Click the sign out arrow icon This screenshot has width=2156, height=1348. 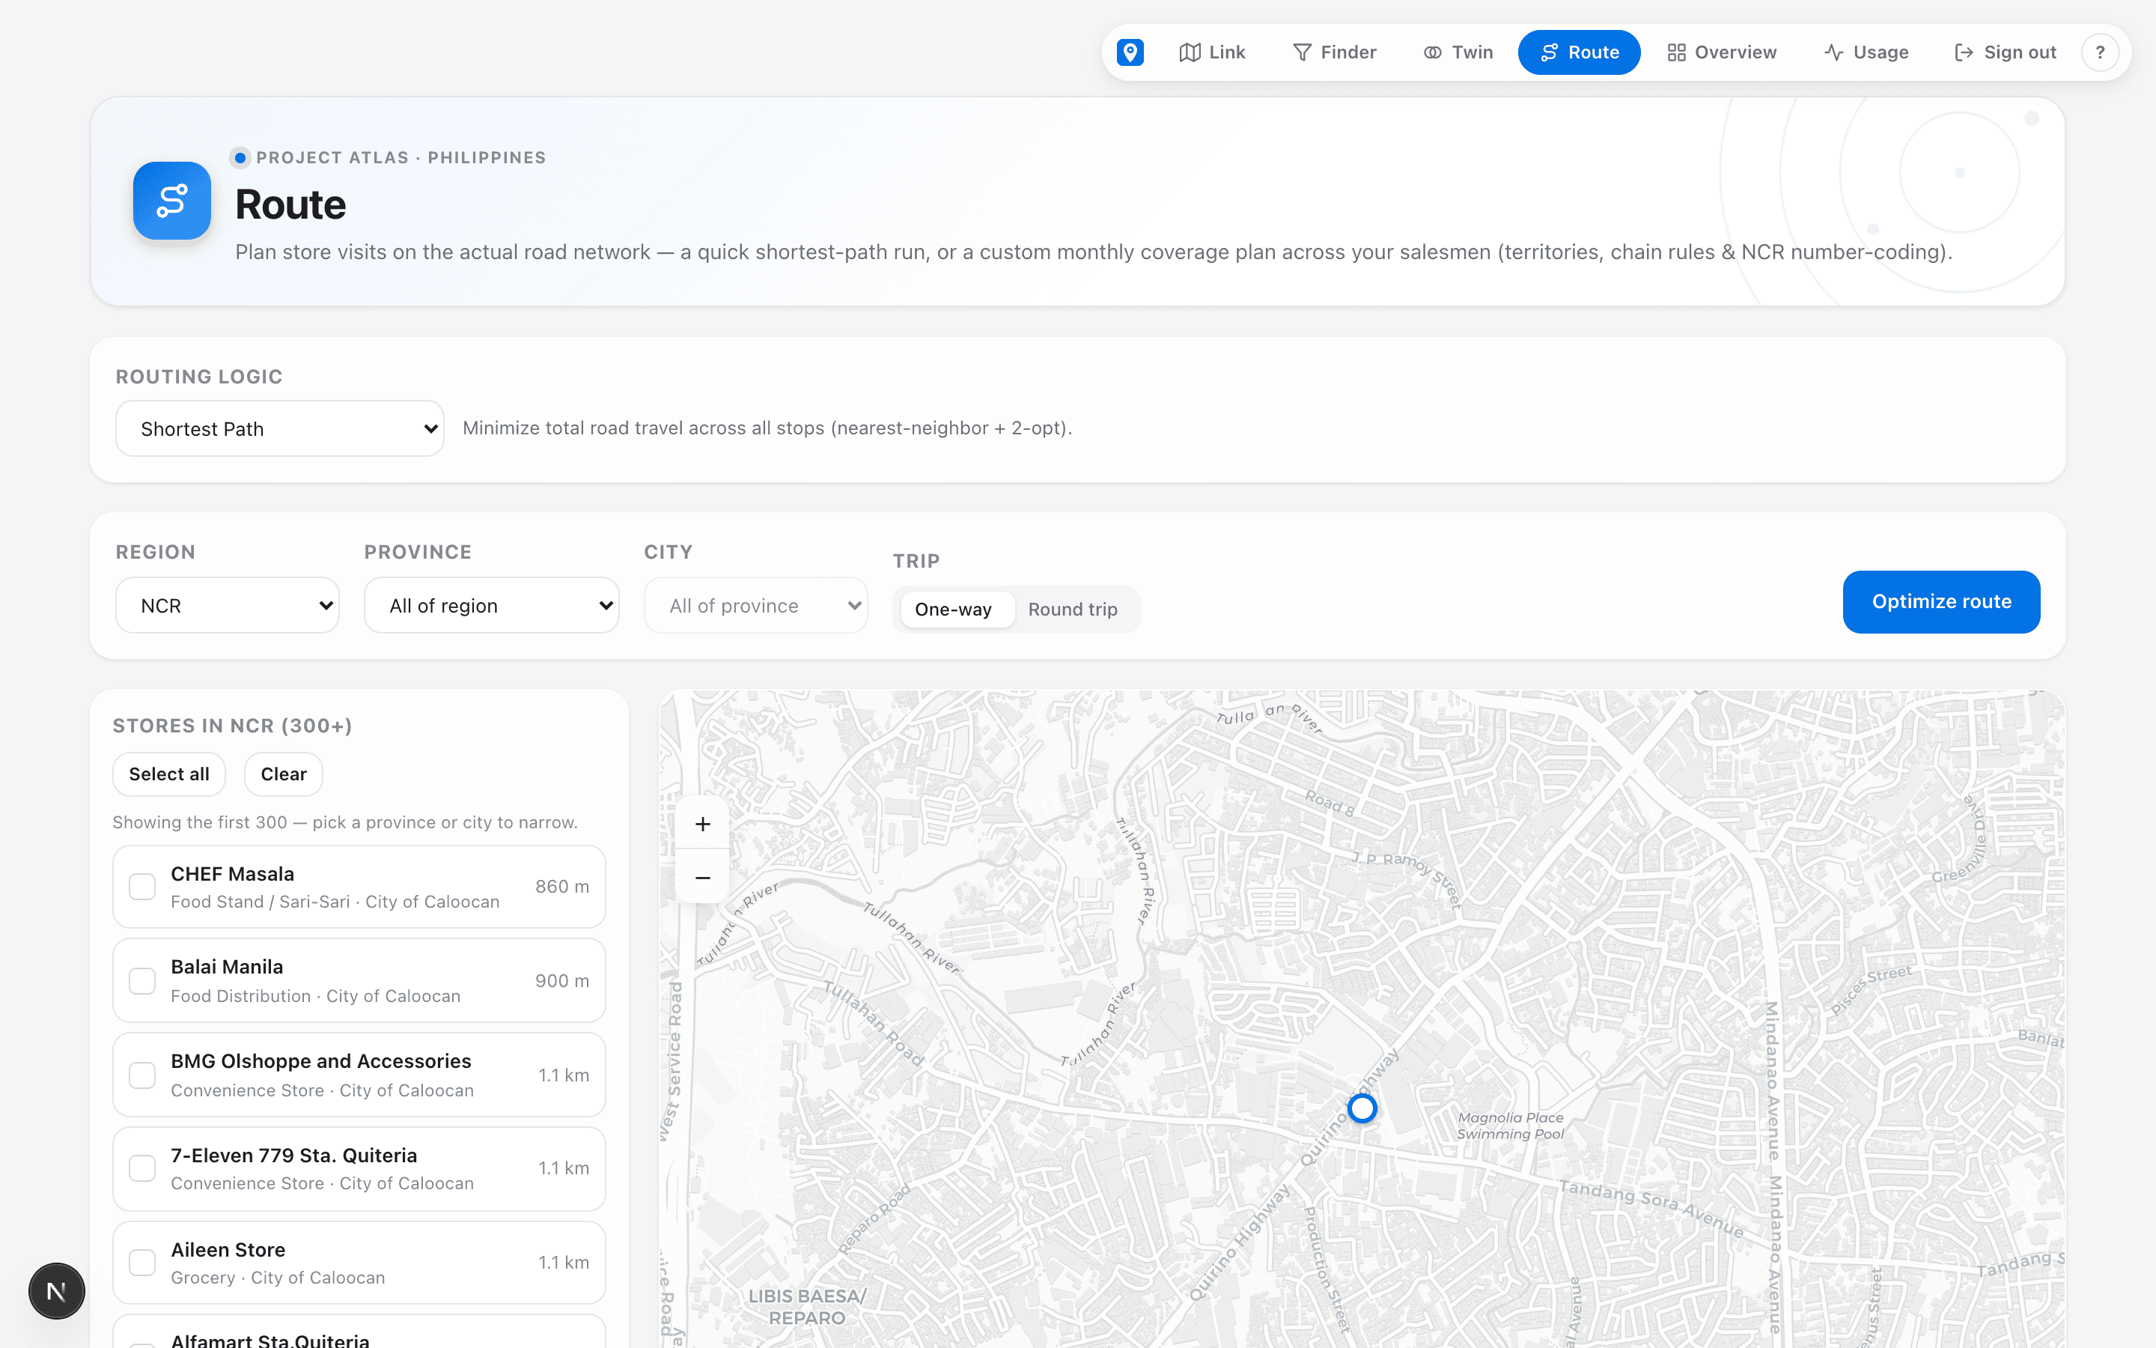click(x=1964, y=52)
